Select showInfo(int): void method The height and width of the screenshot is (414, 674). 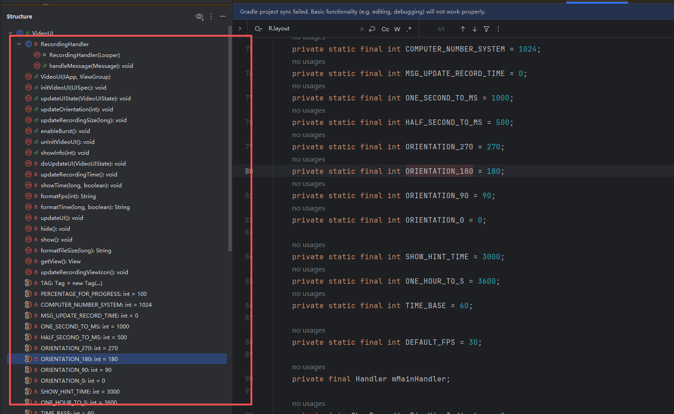[65, 152]
